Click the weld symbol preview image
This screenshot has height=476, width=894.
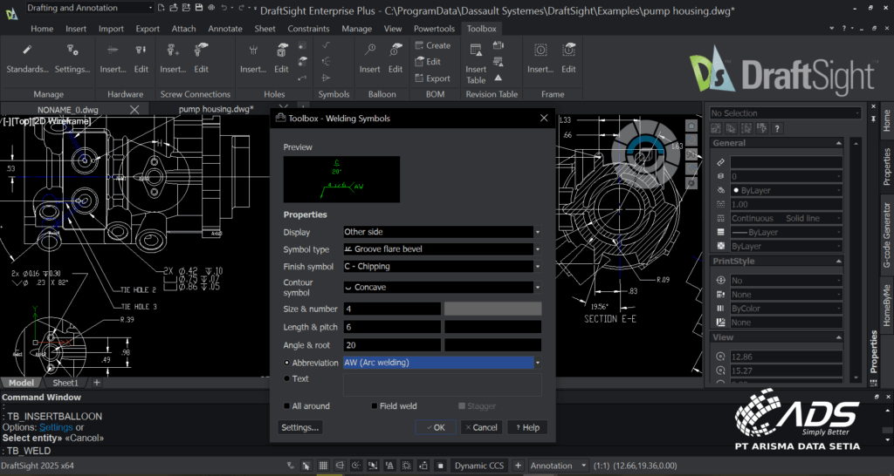pyautogui.click(x=341, y=180)
